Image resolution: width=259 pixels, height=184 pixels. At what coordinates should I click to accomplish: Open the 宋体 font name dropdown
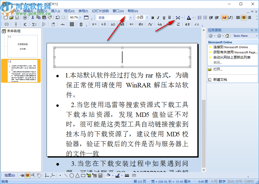coord(131,17)
